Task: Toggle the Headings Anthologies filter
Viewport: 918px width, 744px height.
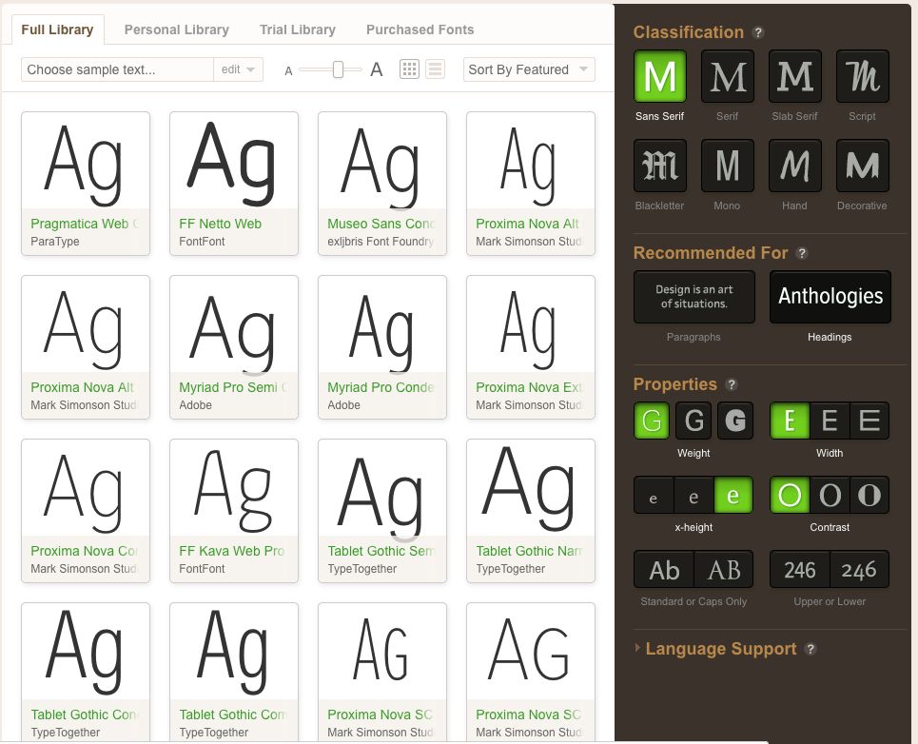Action: 830,297
